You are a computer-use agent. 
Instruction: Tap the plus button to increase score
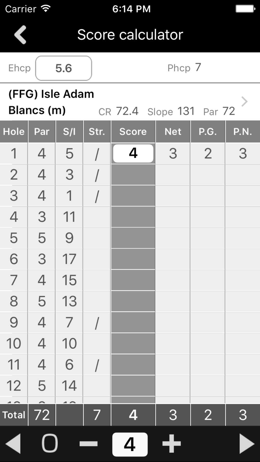point(171,444)
